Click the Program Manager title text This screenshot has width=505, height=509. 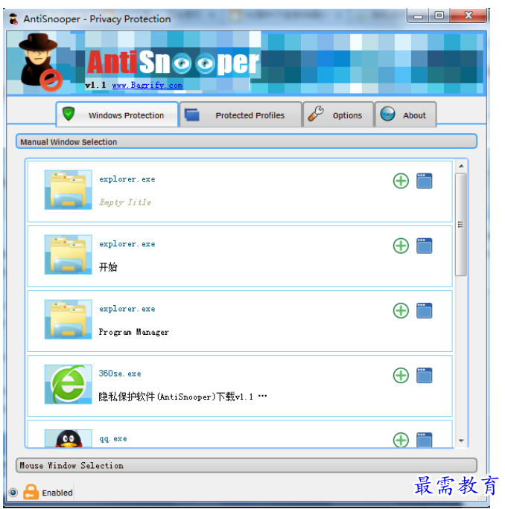click(134, 332)
